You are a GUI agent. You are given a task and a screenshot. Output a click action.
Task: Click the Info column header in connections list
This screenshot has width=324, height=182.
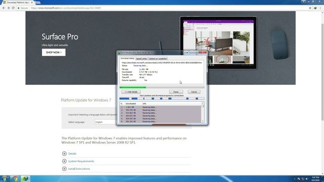tap(144, 104)
